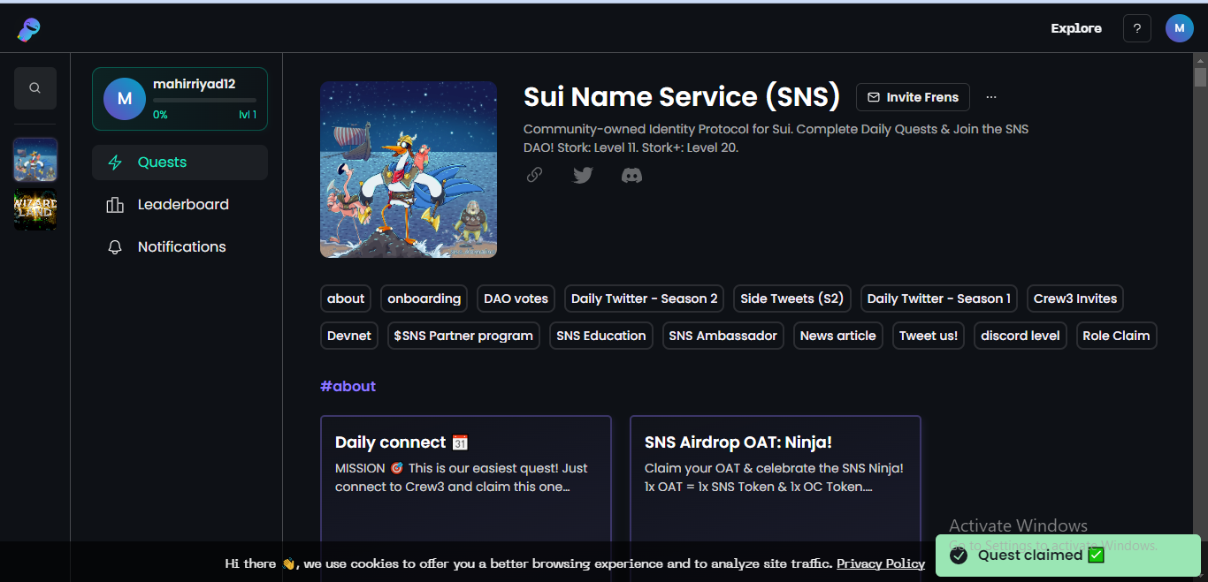Screen dimensions: 1208x582
Task: Open the Notifications menu item
Action: tap(180, 247)
